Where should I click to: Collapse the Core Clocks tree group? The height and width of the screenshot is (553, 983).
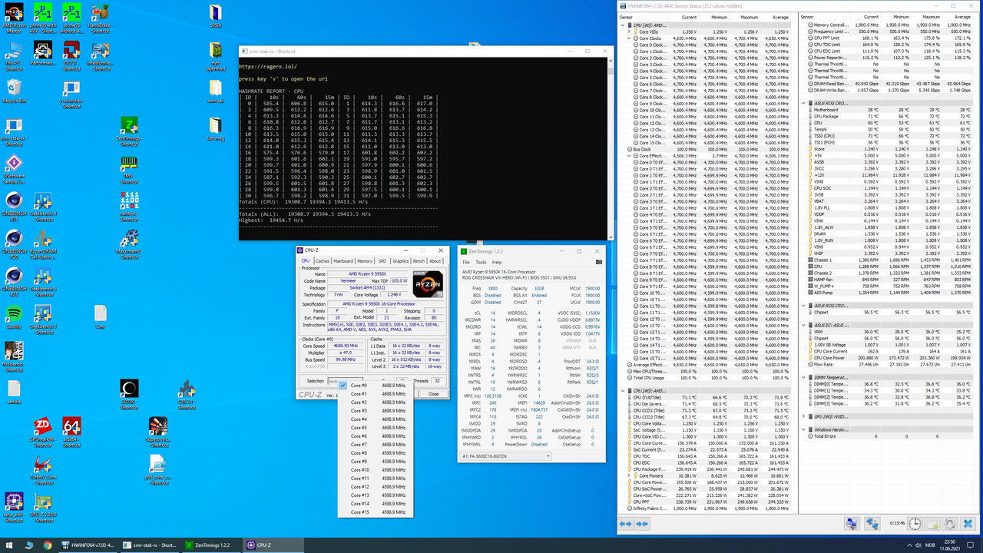point(630,38)
